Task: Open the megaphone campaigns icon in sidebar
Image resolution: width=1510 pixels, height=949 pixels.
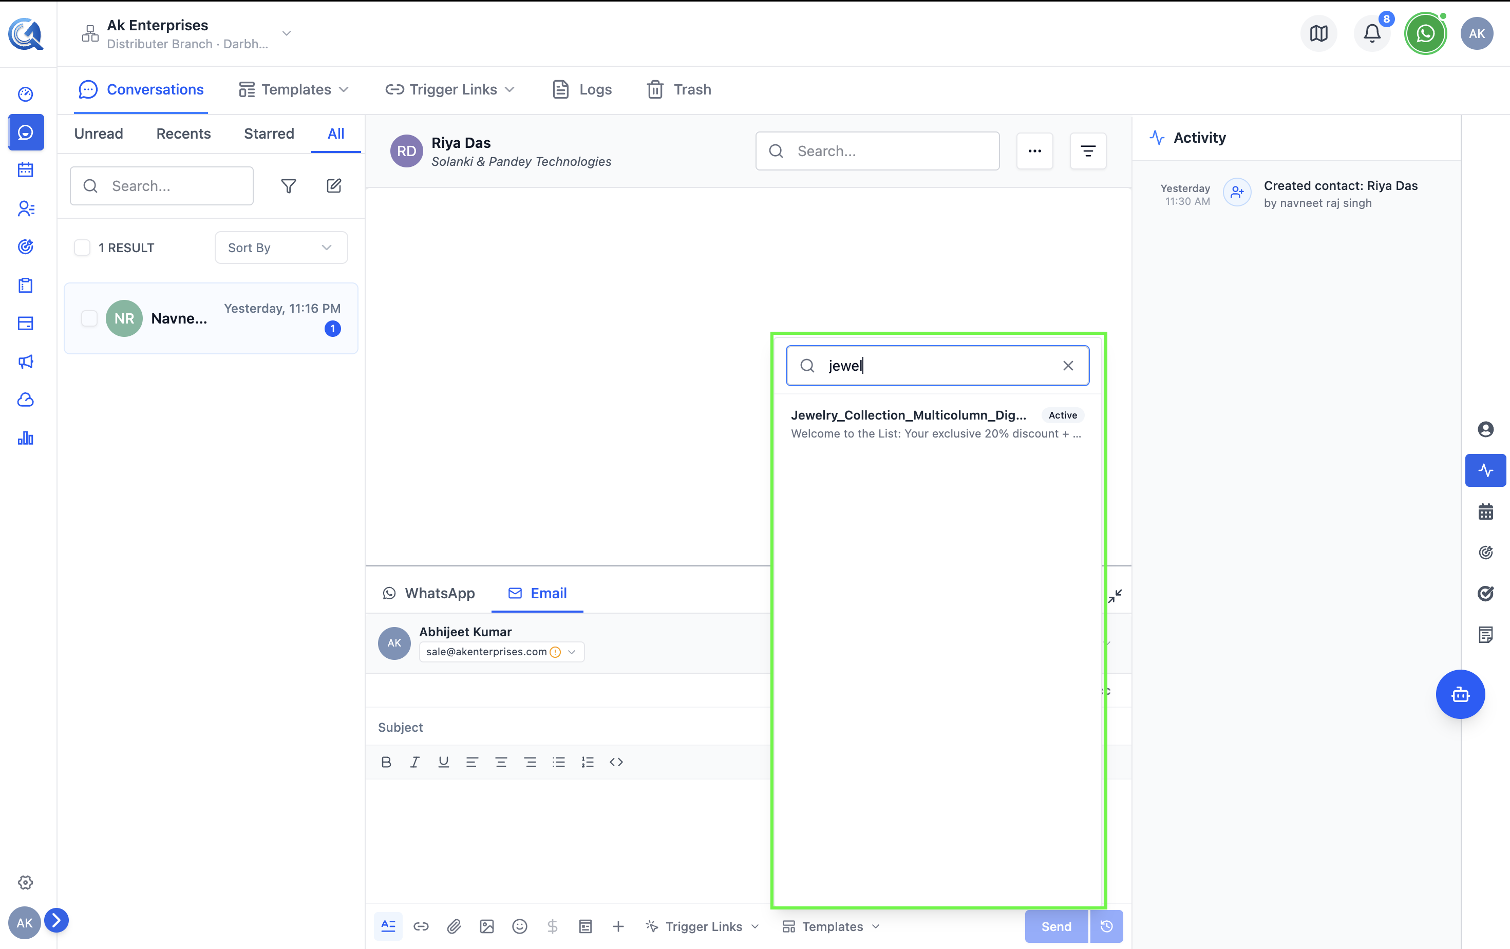Action: coord(26,362)
